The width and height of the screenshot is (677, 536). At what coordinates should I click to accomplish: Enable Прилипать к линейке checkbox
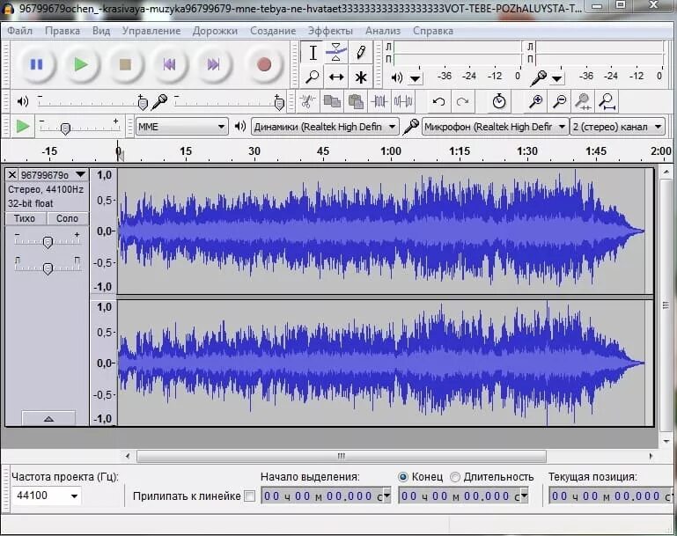[x=249, y=496]
